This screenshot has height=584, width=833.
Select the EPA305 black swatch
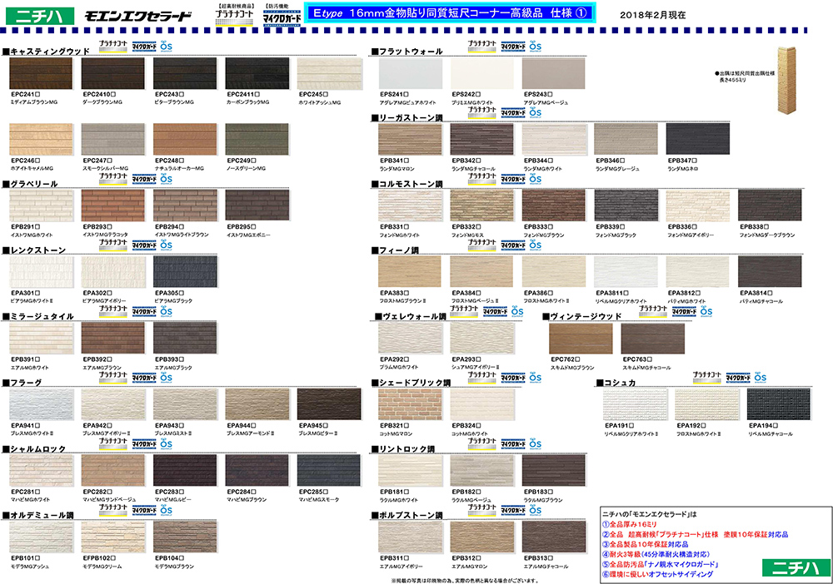(x=186, y=271)
